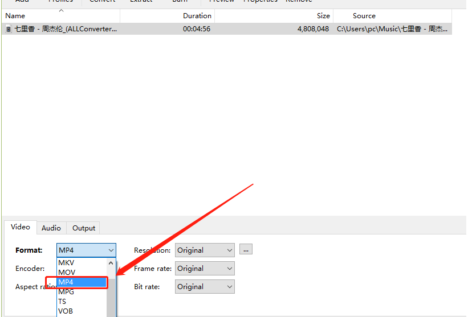Click the 4,808,048 size cell
The image size is (468, 317).
313,29
